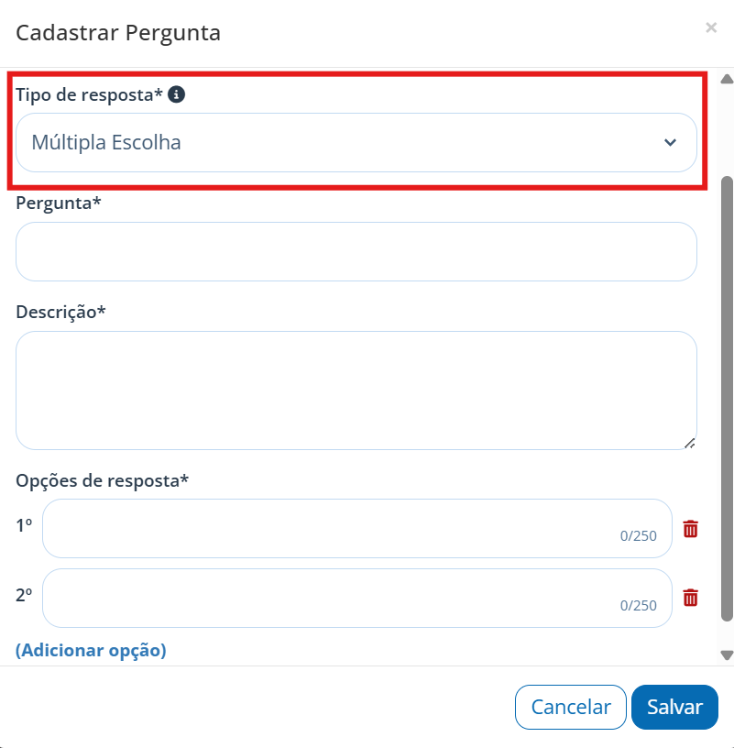Click the scrollbar down arrow
Image resolution: width=734 pixels, height=748 pixels.
tap(727, 655)
